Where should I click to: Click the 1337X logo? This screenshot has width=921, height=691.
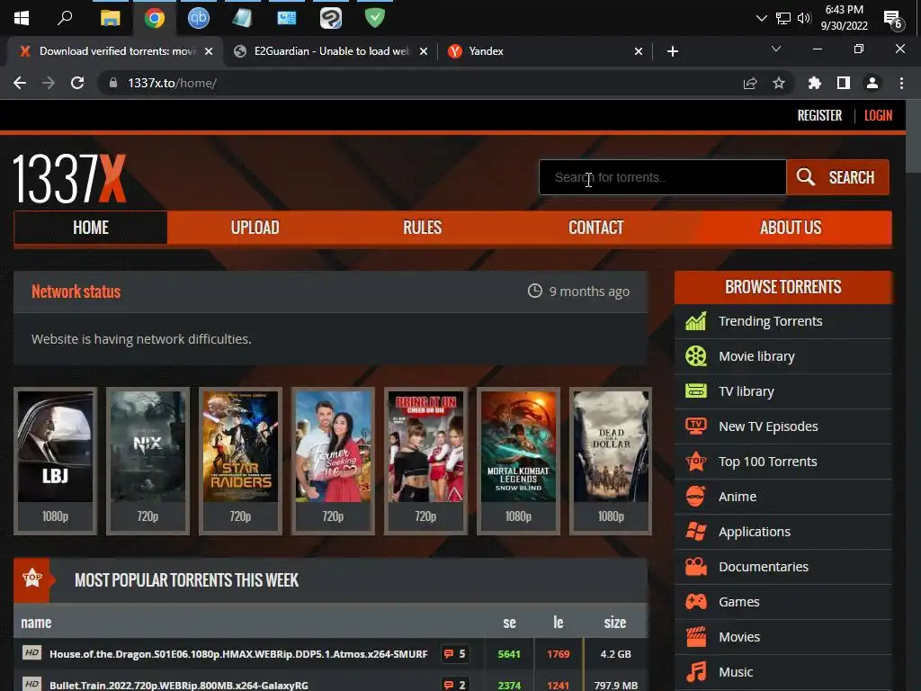(69, 179)
